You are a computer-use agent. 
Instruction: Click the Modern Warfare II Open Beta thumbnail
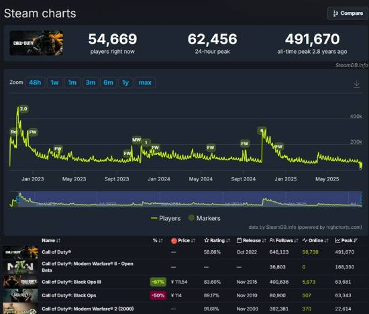click(x=21, y=266)
